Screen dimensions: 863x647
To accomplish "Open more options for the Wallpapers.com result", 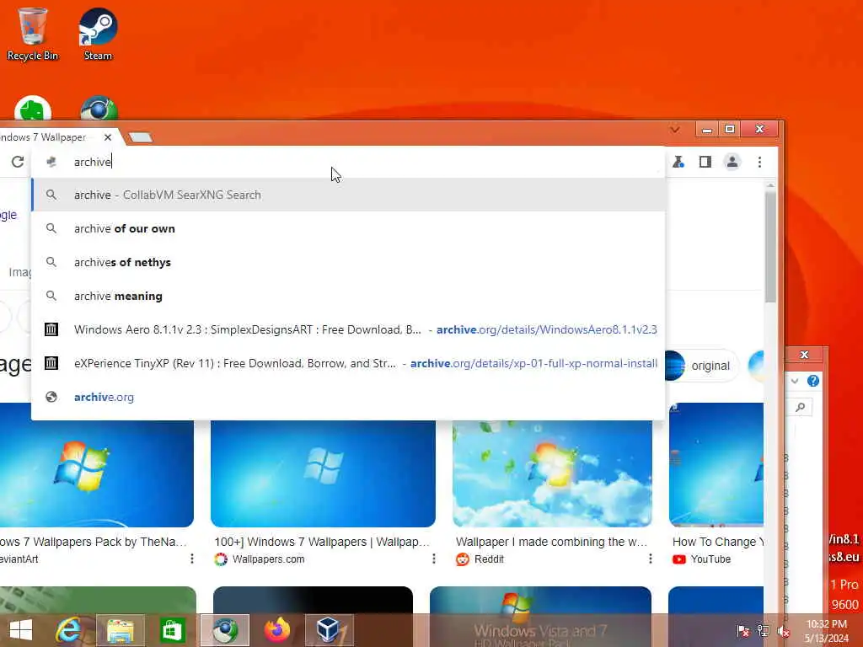I will (x=434, y=559).
